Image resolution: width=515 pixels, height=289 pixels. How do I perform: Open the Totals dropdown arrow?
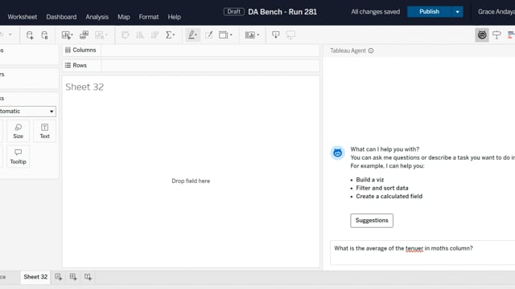tap(174, 35)
